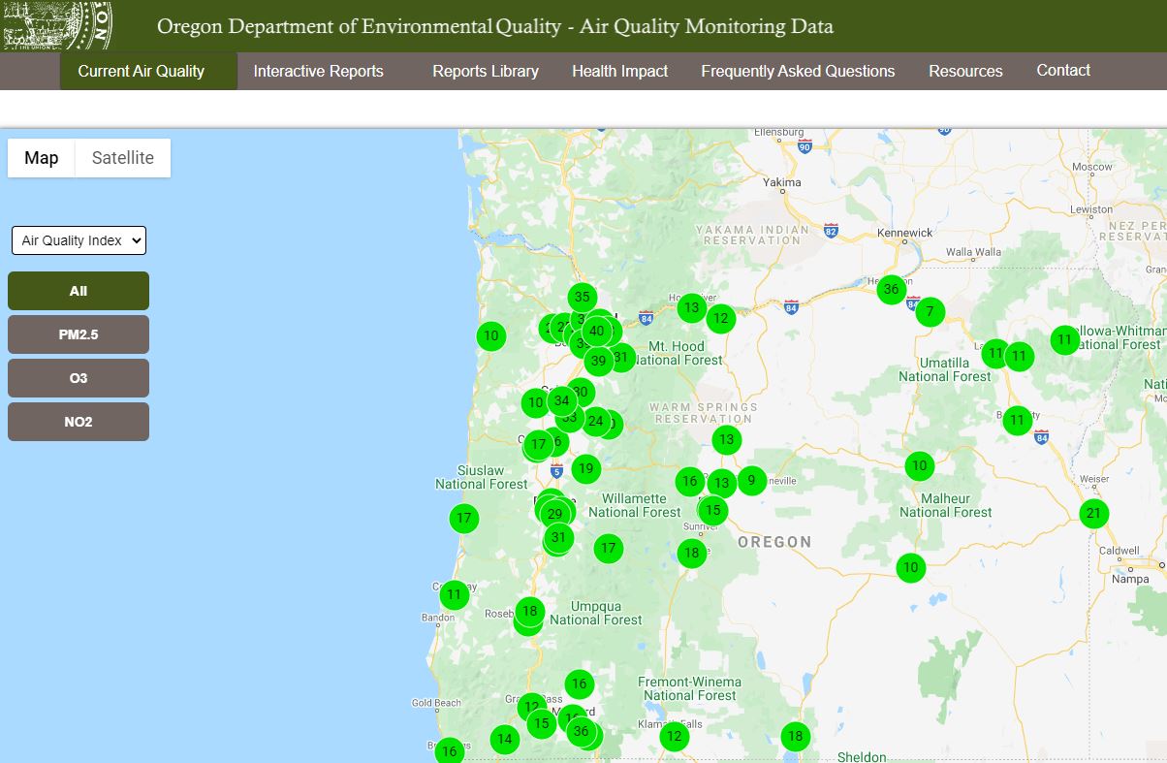Click the OREGON state label

point(774,542)
